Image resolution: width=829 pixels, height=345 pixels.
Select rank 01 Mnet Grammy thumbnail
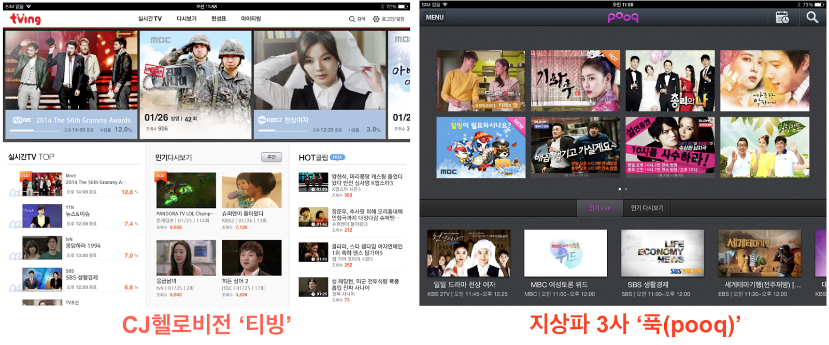coord(42,184)
